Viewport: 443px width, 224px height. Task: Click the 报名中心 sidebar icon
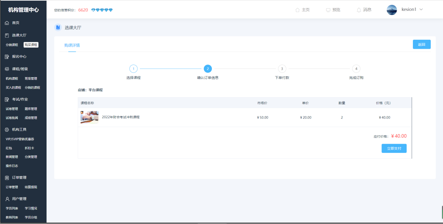(x=7, y=57)
